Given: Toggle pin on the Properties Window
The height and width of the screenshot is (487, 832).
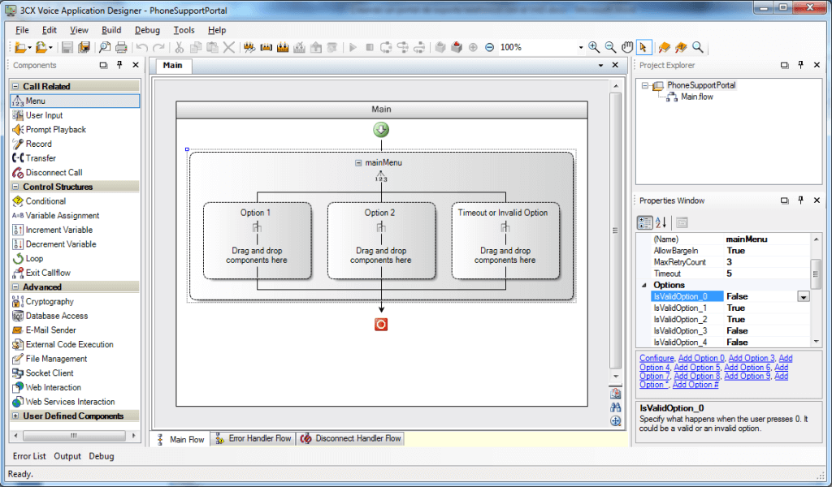Looking at the screenshot, I should [x=800, y=200].
